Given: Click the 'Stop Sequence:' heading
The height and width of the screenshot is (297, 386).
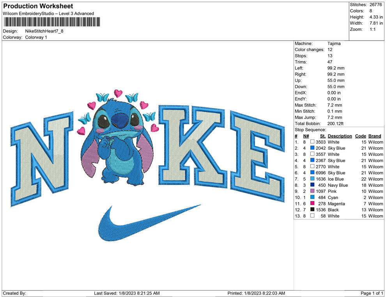Looking at the screenshot, I should pos(310,130).
